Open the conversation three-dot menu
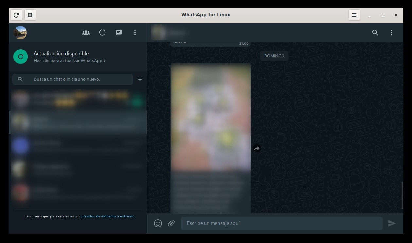This screenshot has height=243, width=412. point(392,33)
